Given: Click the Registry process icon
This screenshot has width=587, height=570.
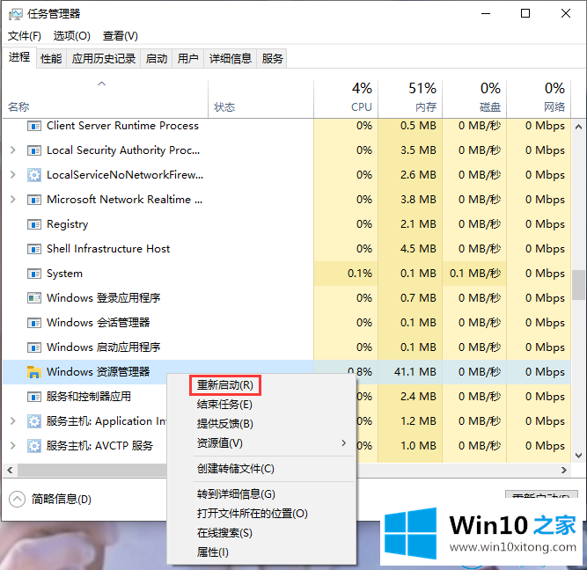Looking at the screenshot, I should 34,224.
